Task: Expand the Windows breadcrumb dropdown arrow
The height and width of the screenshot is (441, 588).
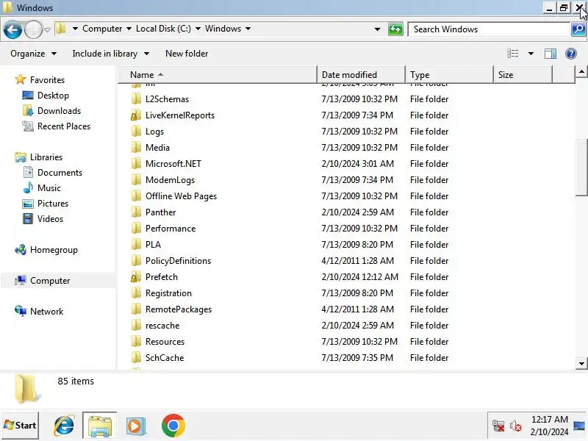Action: [248, 29]
